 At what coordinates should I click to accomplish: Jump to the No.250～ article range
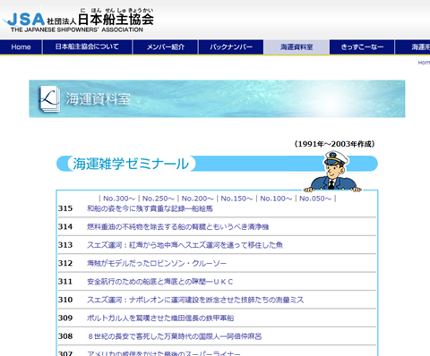pyautogui.click(x=159, y=199)
